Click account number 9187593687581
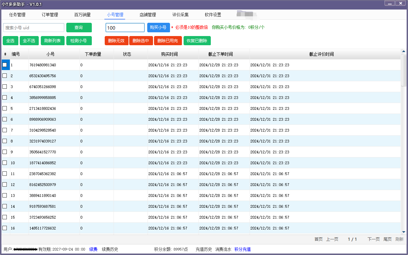The height and width of the screenshot is (255, 408). point(43,206)
